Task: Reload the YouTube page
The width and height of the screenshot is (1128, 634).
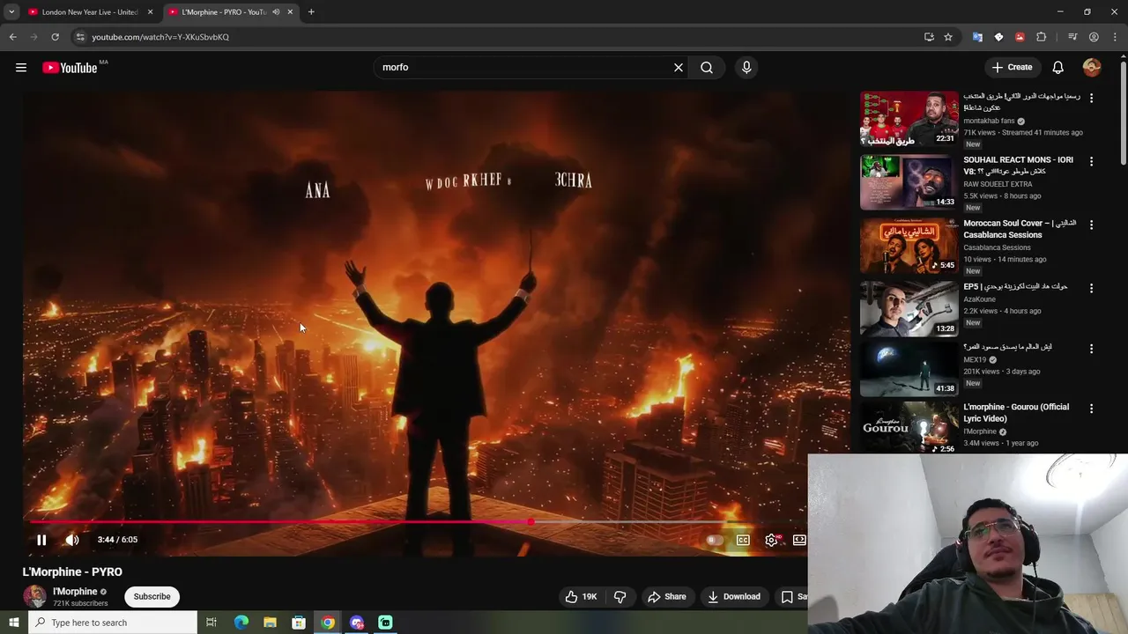Action: [55, 37]
